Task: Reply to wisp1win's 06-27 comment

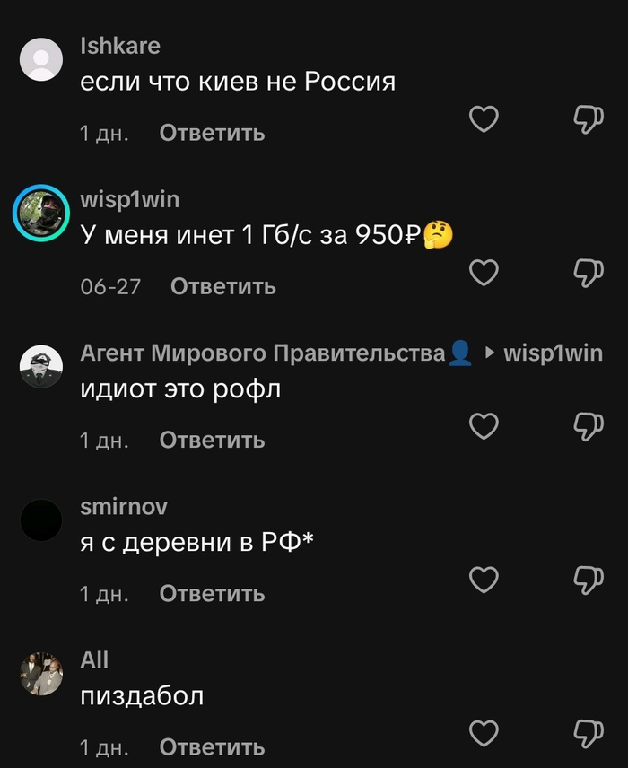Action: coord(222,286)
